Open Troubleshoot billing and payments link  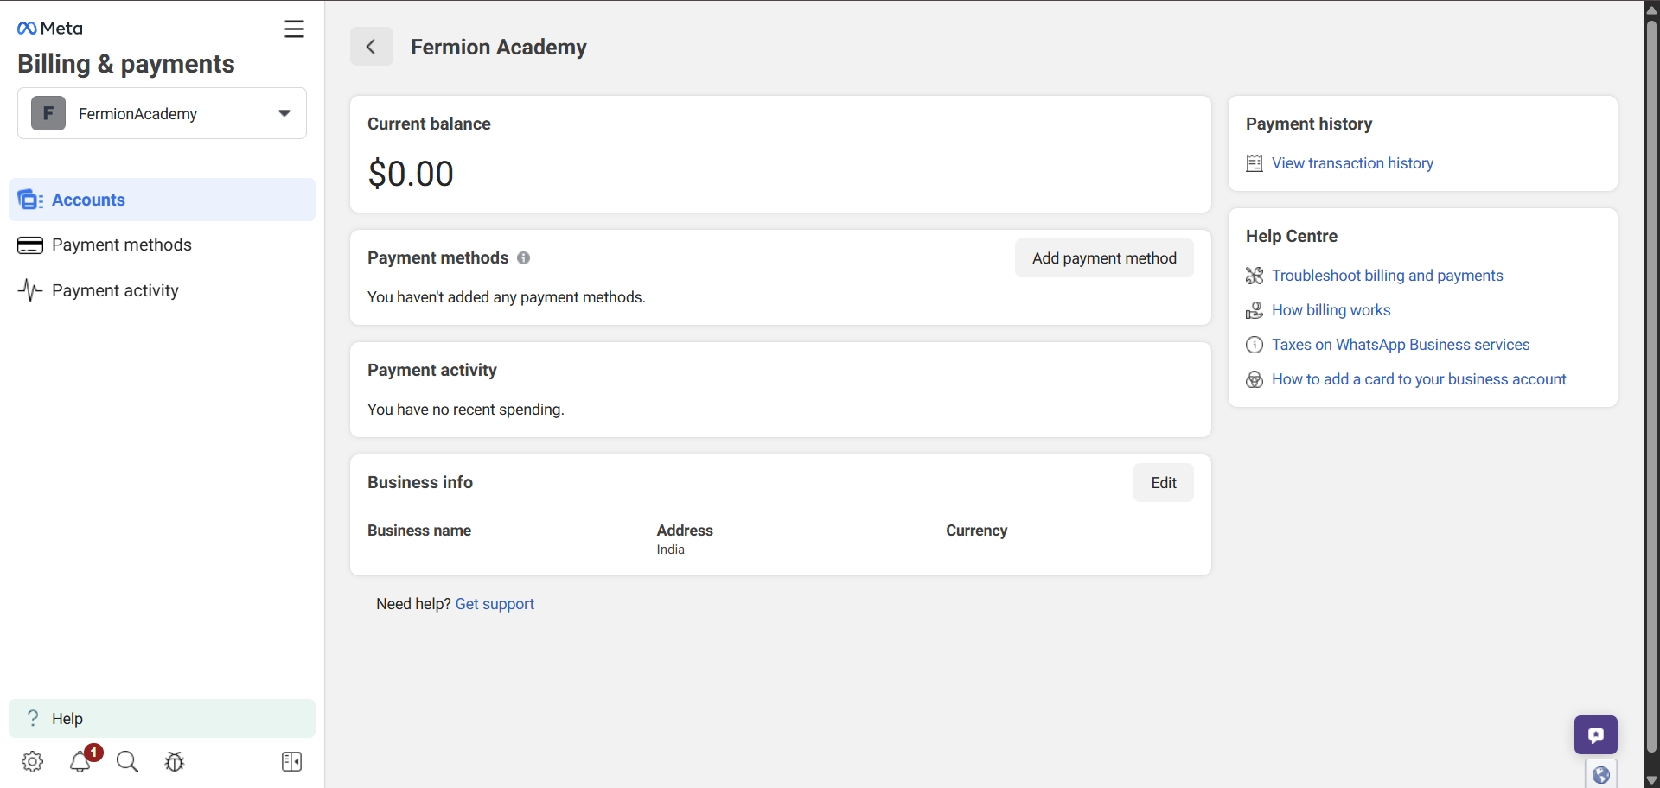pos(1387,276)
